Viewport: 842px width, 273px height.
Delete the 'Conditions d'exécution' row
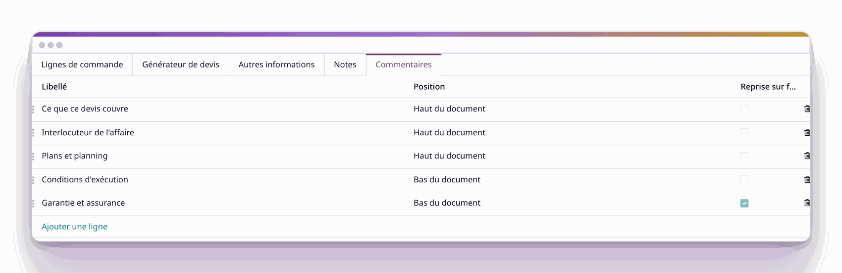coord(807,180)
